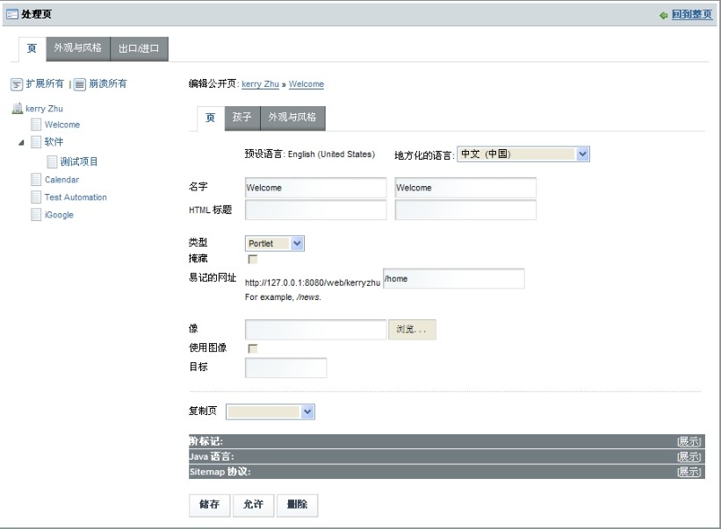Show the Sitemap 协议 section via 展示 link
Image resolution: width=721 pixels, height=529 pixels.
[x=689, y=472]
